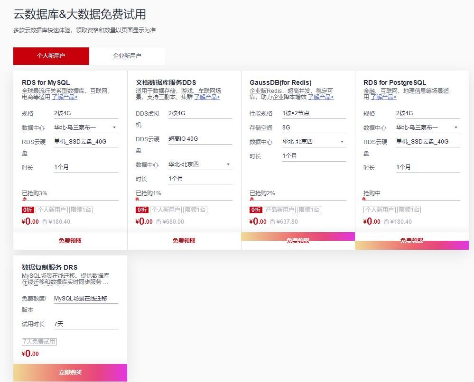Click 0折 badge in GaussDB(for Redis) card

pos(256,210)
